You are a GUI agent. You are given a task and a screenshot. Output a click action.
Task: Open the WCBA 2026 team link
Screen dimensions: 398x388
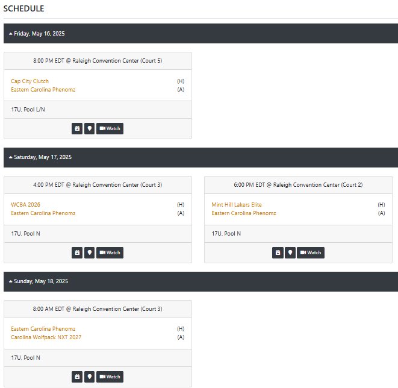(x=25, y=205)
